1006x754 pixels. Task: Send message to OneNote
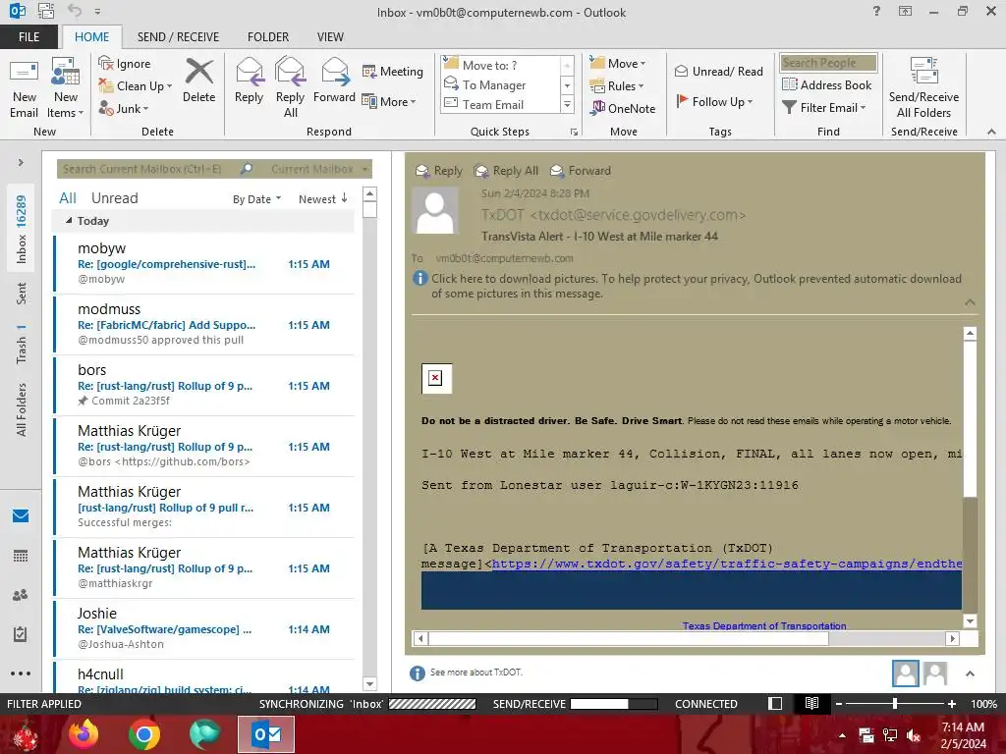tap(623, 108)
